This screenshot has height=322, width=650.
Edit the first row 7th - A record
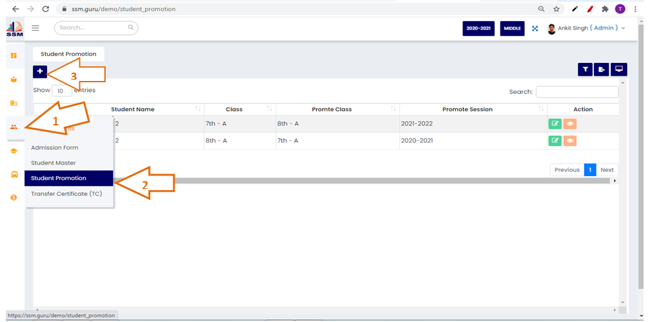(555, 124)
